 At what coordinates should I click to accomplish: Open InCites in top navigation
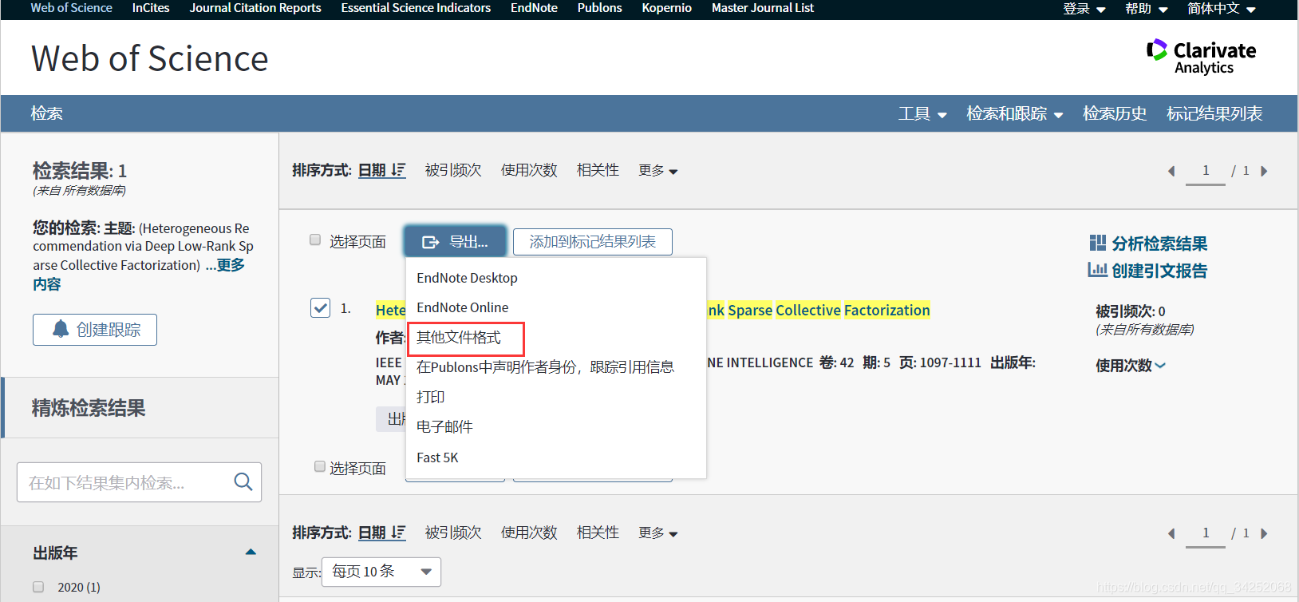(x=151, y=8)
